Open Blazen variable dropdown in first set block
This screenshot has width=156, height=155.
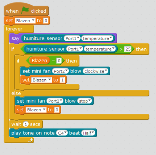[x=25, y=20]
